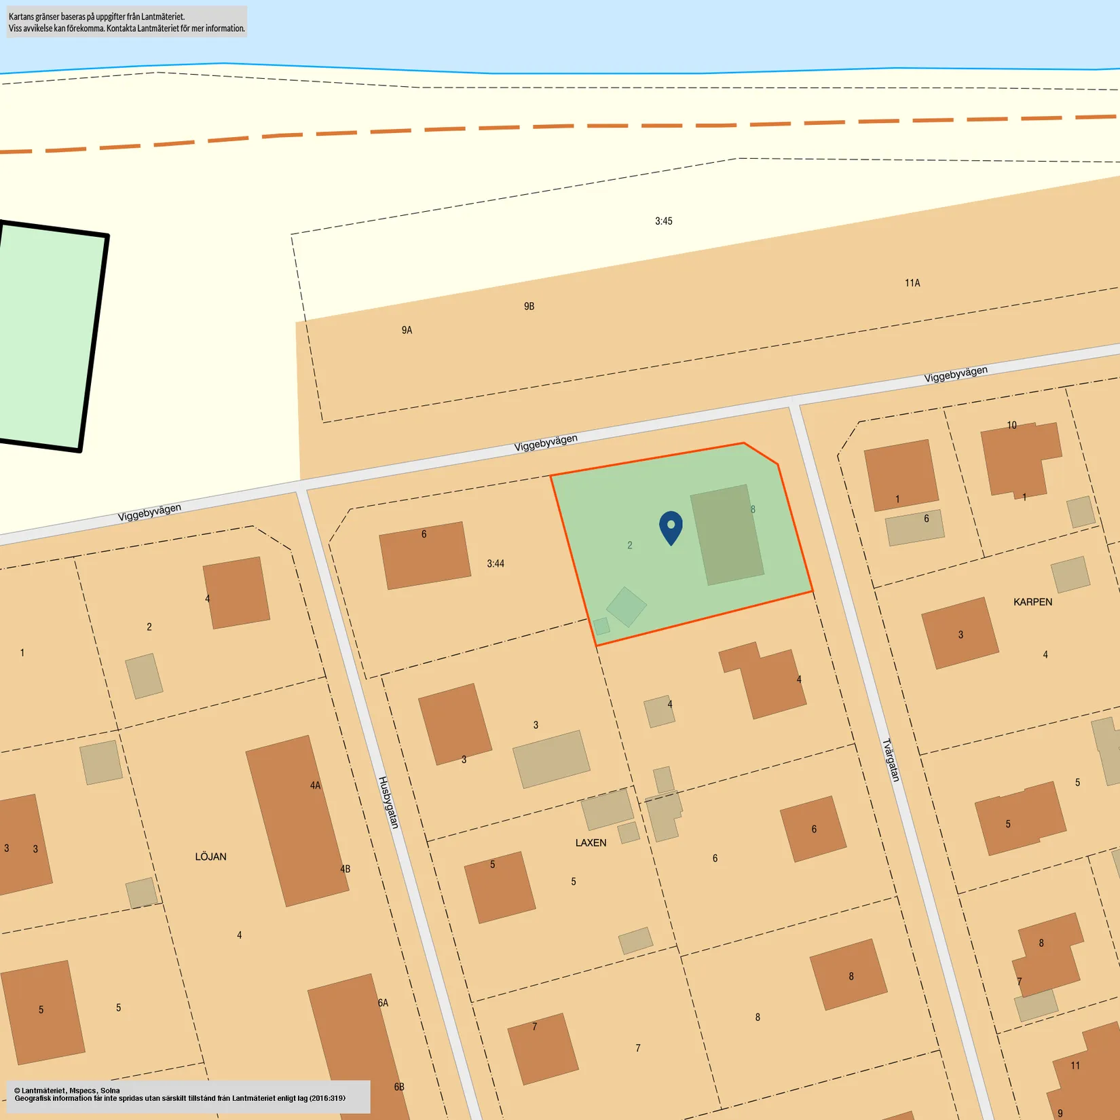1120x1120 pixels.
Task: Click the building labeled 4A
Action: tap(297, 821)
